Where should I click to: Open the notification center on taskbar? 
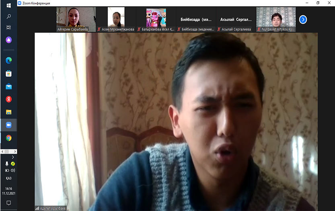click(8, 203)
